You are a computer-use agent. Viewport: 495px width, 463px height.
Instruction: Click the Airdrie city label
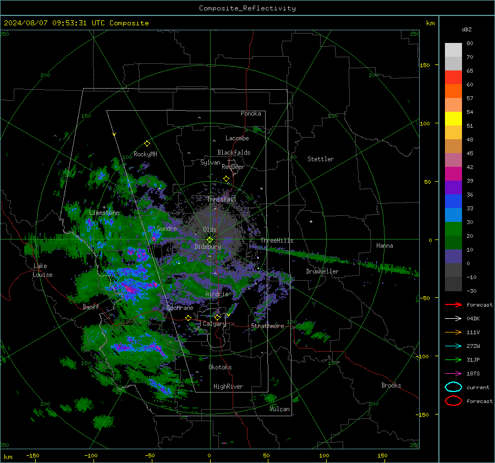pyautogui.click(x=217, y=294)
